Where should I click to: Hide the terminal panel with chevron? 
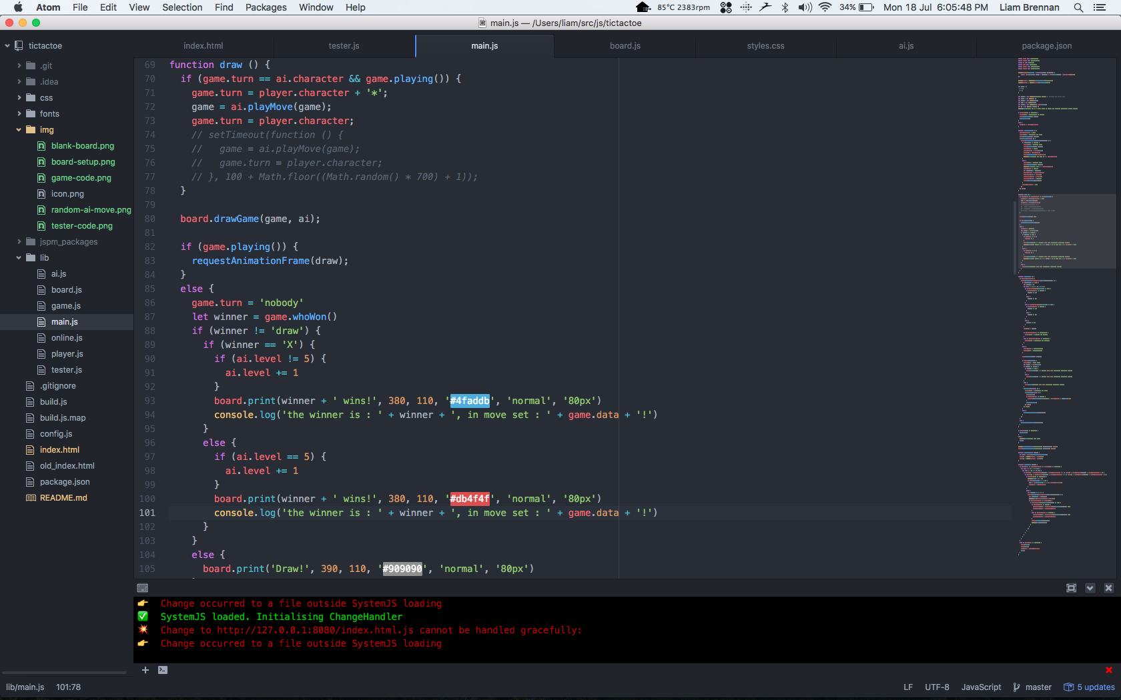click(x=1090, y=588)
